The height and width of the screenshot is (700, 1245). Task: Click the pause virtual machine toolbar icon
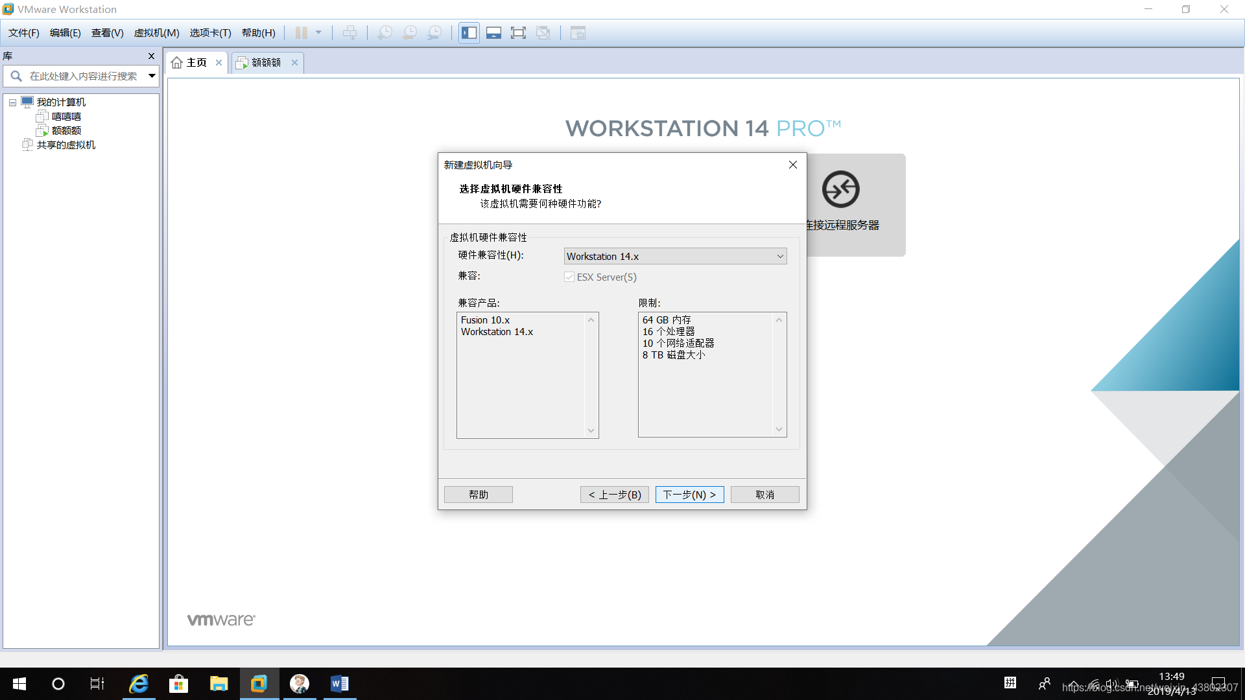pos(301,32)
